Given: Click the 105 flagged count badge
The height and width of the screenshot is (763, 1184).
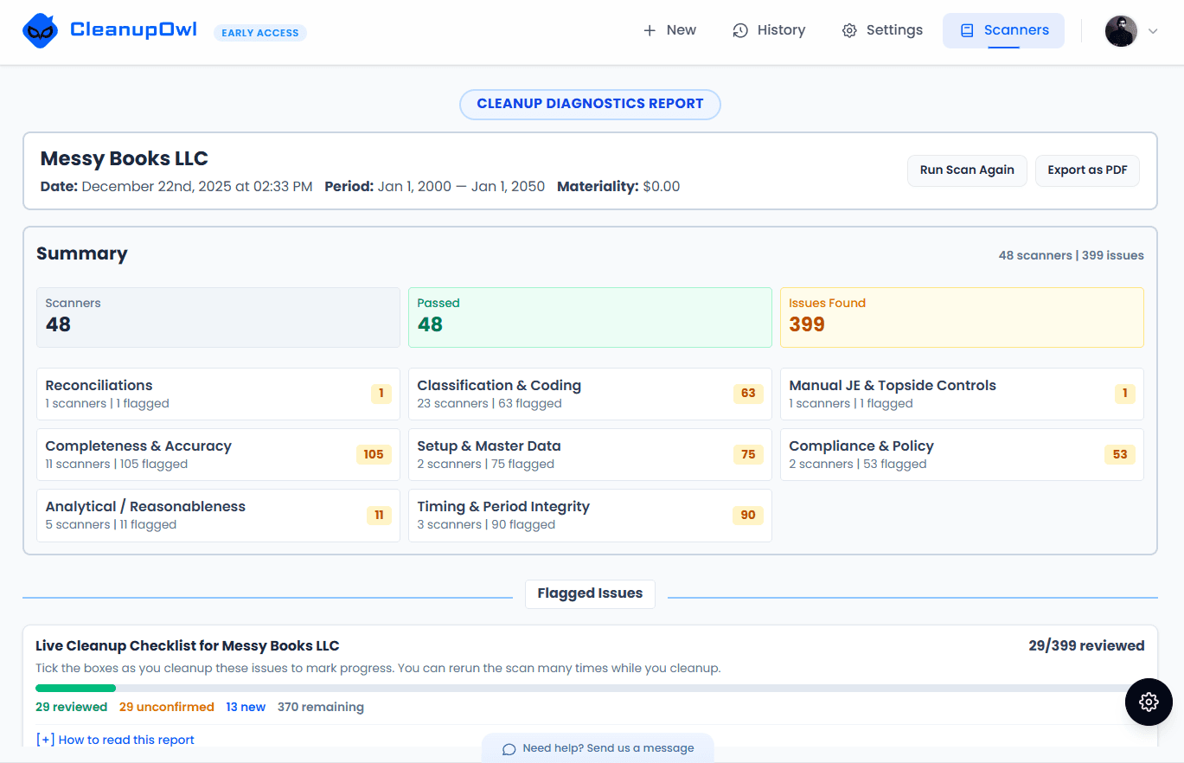Looking at the screenshot, I should coord(374,454).
